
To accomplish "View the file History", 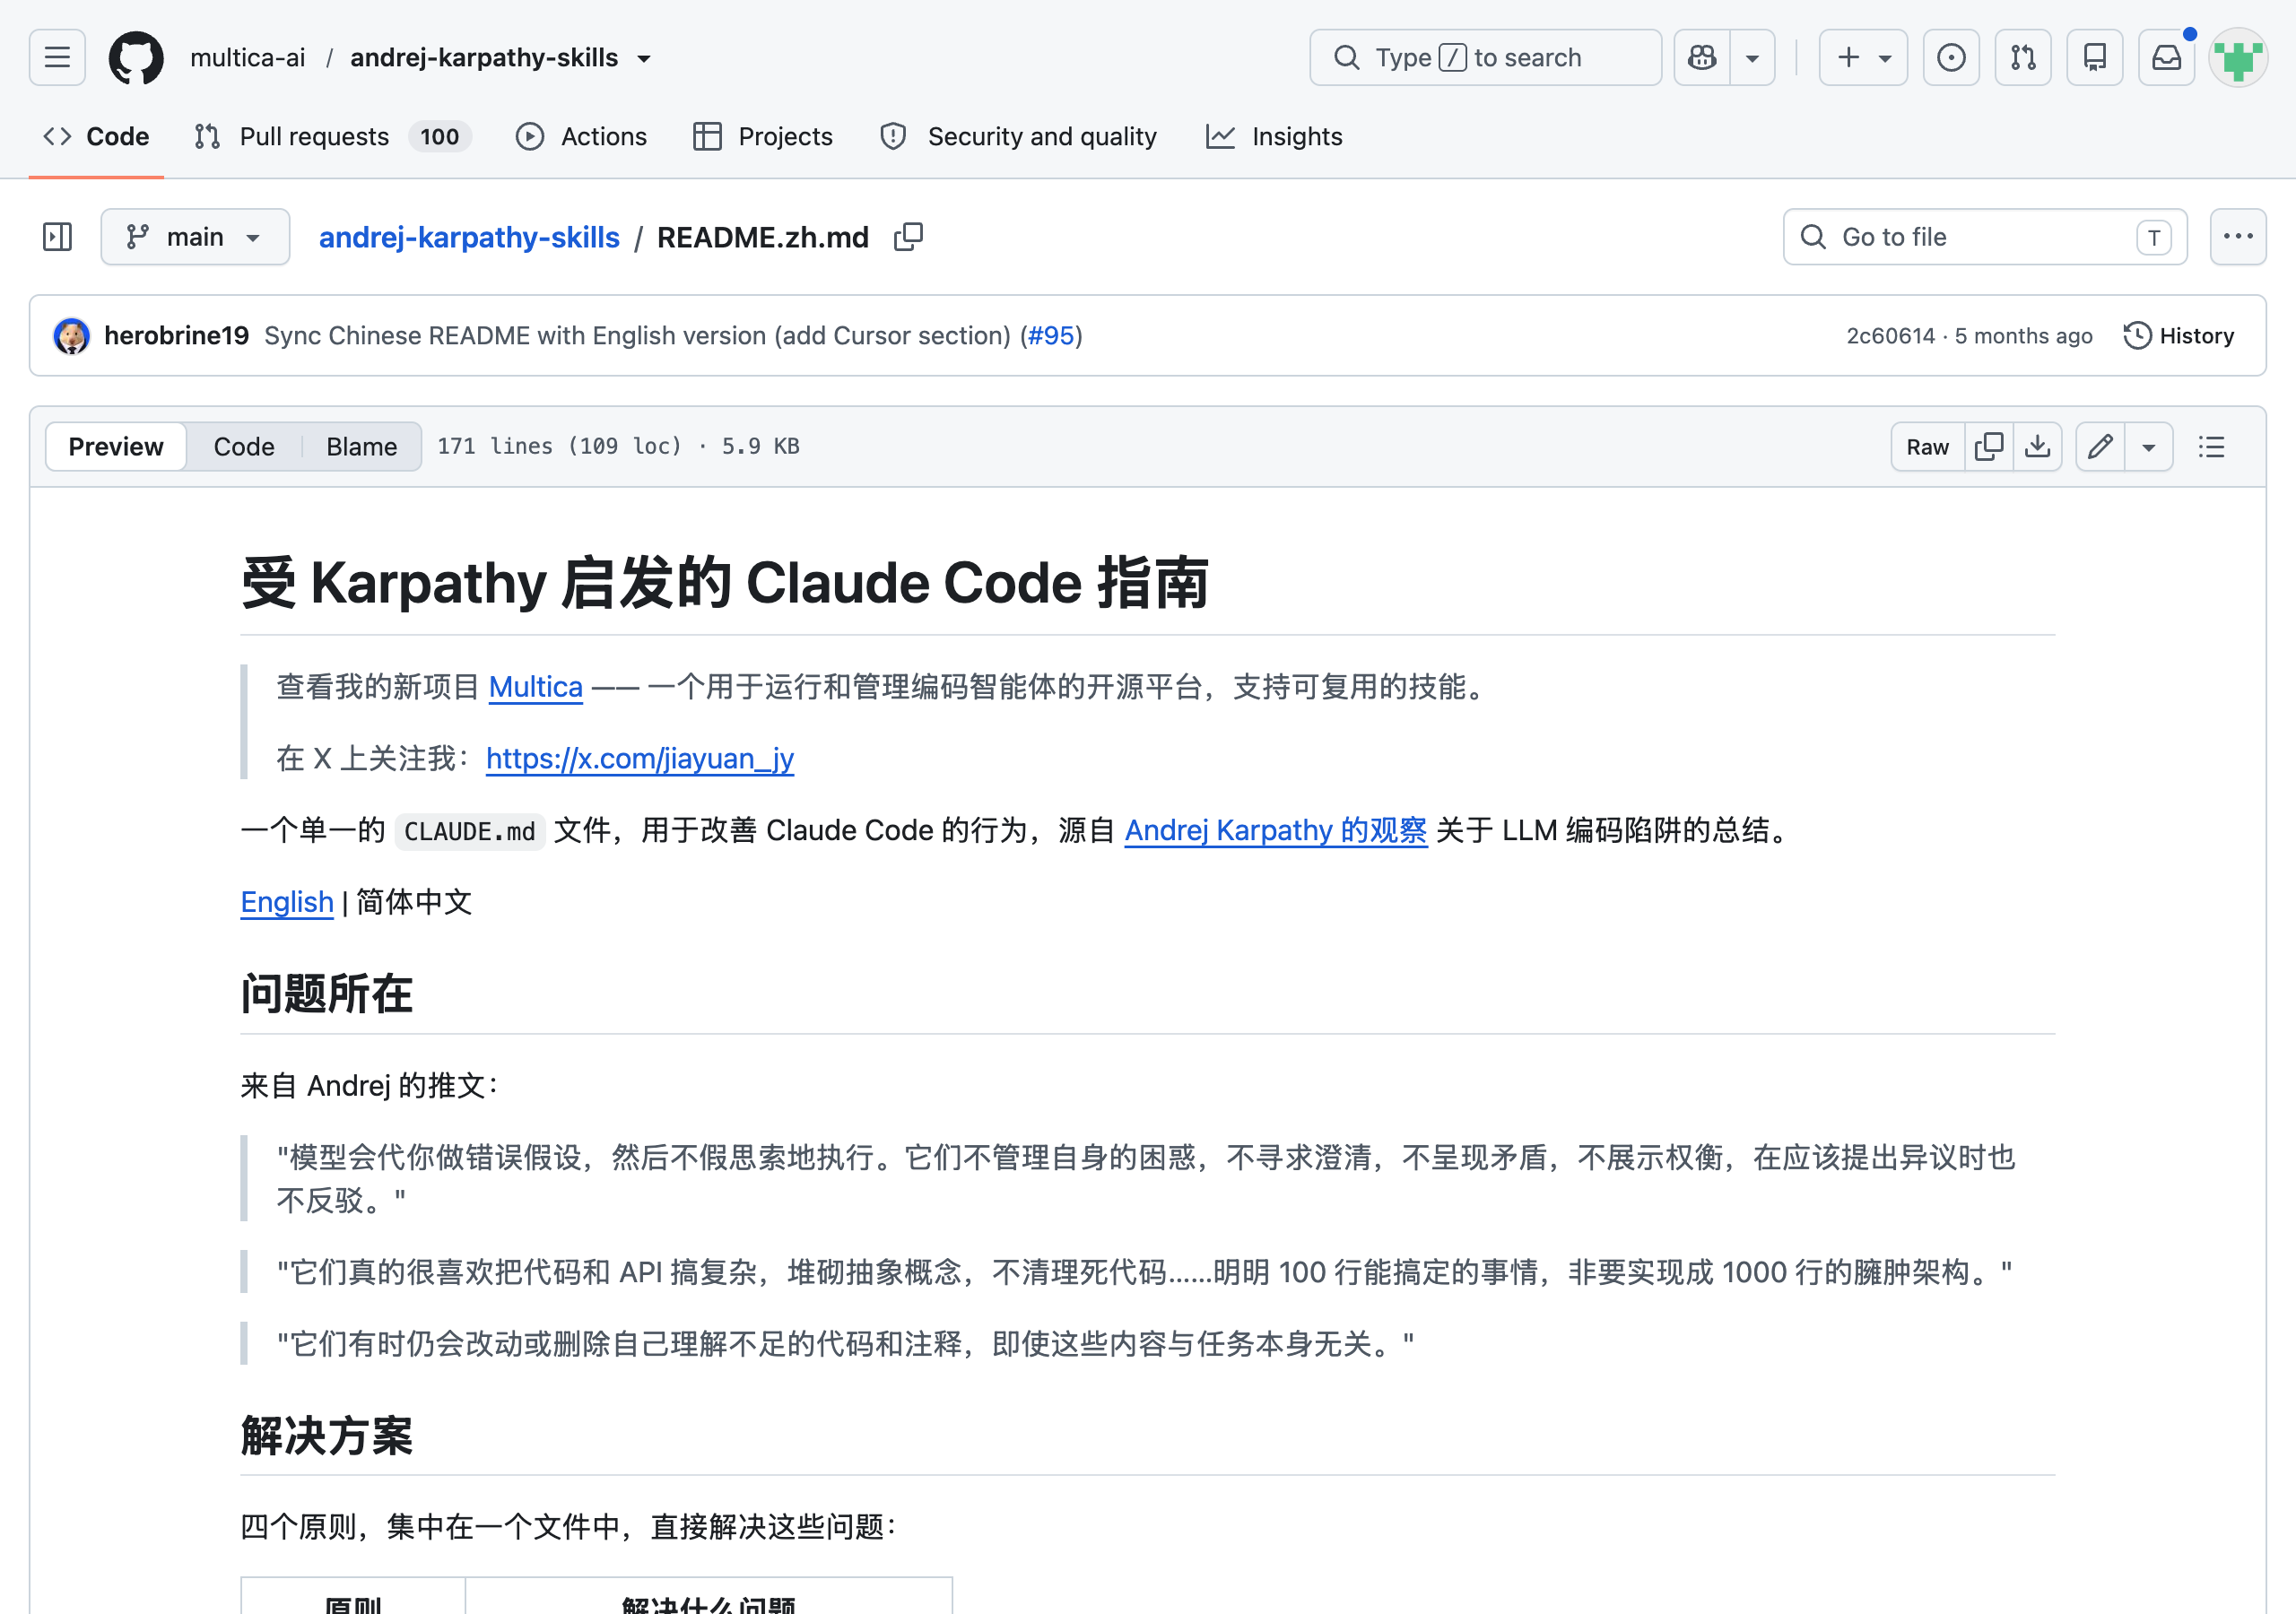I will point(2179,336).
